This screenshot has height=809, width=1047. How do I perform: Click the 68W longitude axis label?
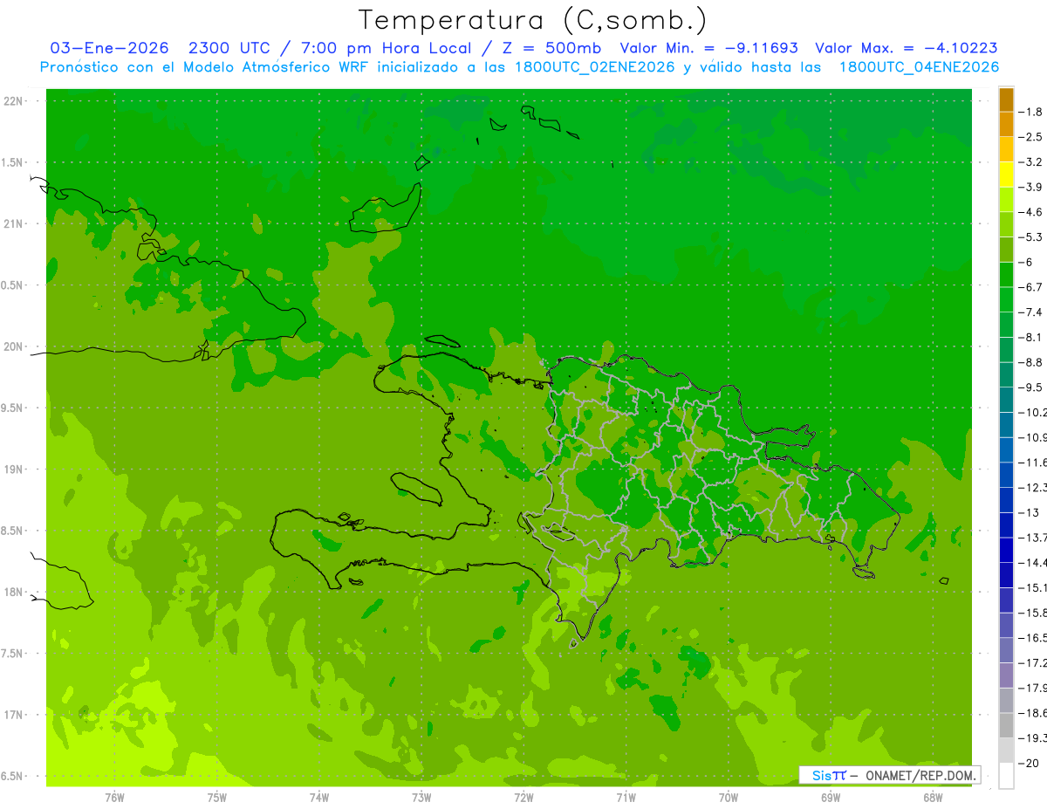pyautogui.click(x=933, y=798)
